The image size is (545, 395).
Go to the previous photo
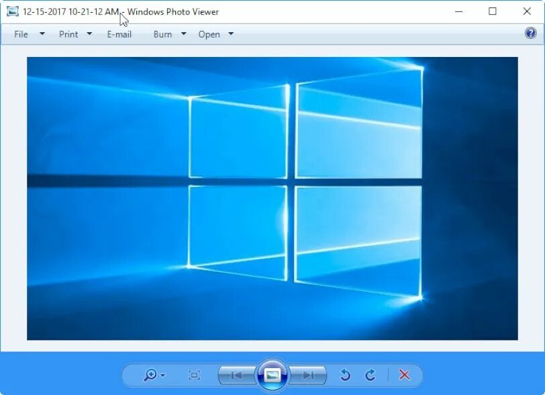click(x=237, y=375)
